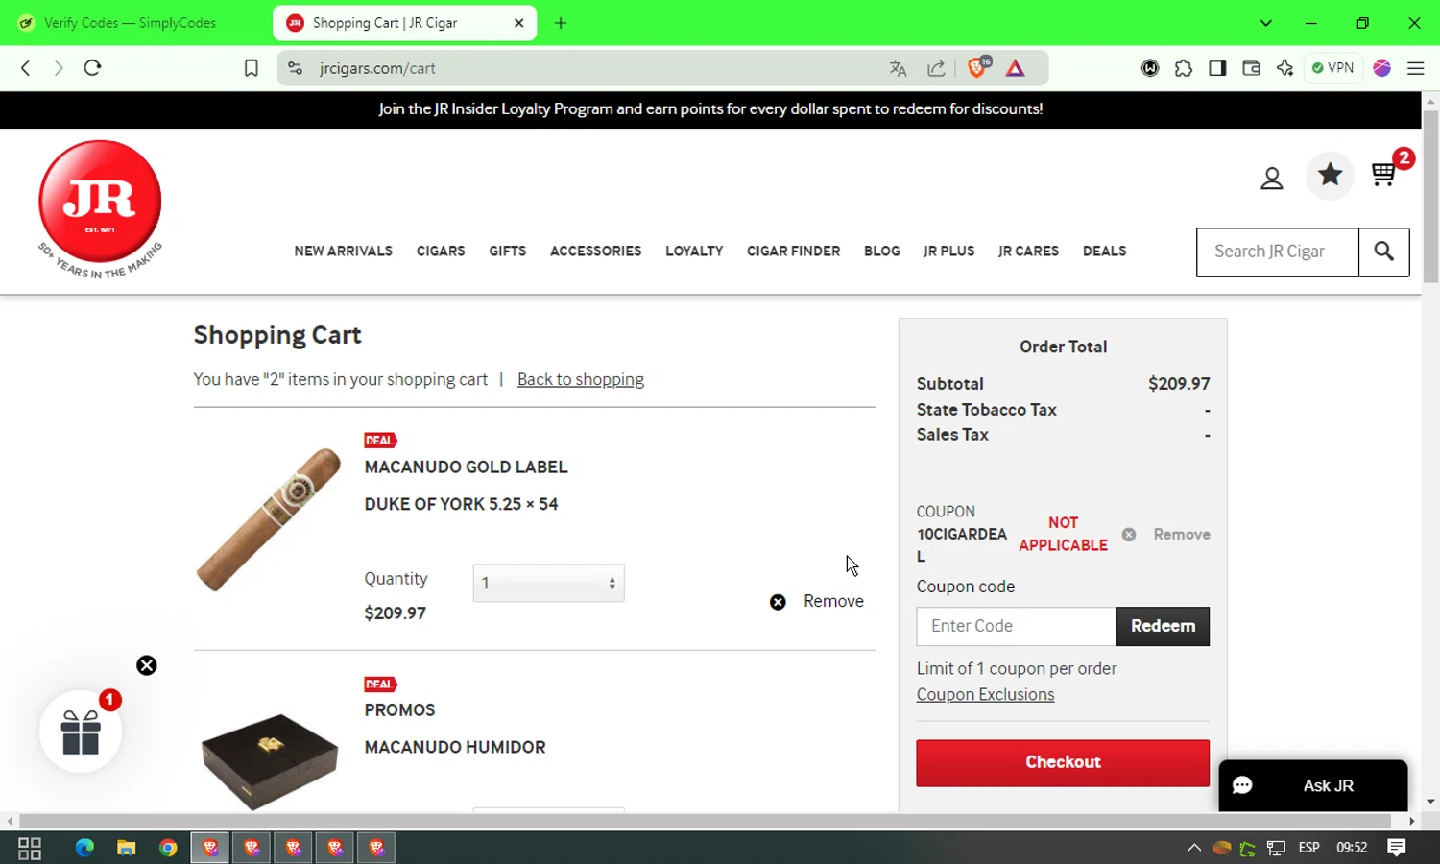
Task: Click the Redeem coupon button
Action: pos(1163,626)
